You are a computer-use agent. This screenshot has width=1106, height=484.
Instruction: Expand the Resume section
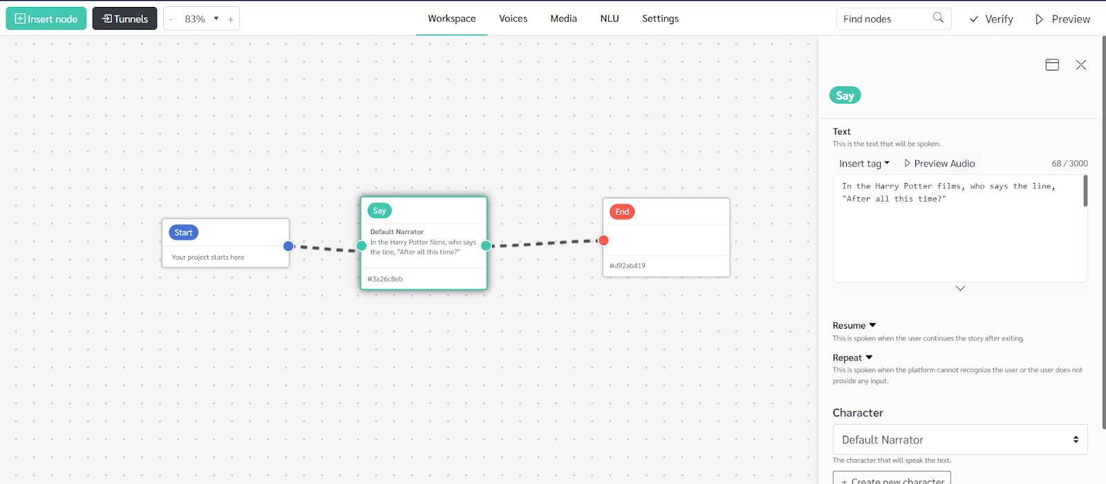pos(854,326)
